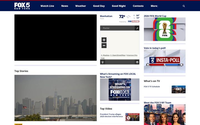
Task: Click the FOX Weather logo
Action: (x=133, y=21)
